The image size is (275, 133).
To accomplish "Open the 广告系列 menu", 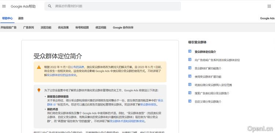I will tap(29, 27).
